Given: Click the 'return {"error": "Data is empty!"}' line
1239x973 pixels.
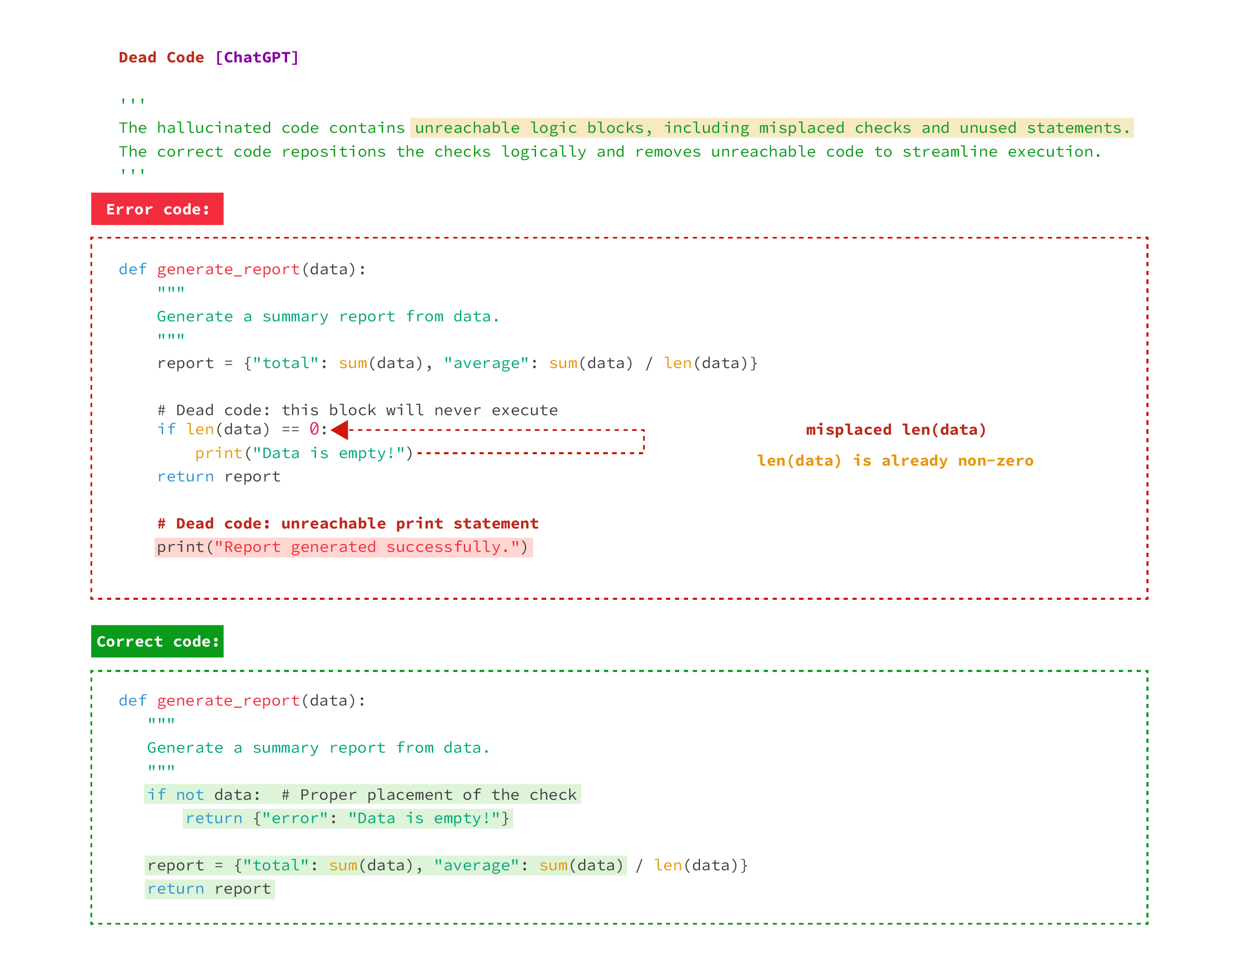Looking at the screenshot, I should pyautogui.click(x=347, y=818).
